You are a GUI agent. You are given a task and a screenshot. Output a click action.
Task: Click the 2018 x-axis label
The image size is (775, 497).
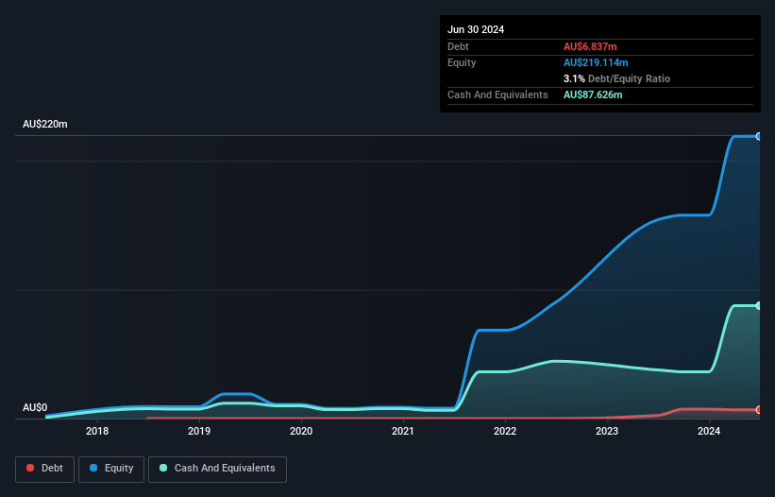tap(97, 431)
